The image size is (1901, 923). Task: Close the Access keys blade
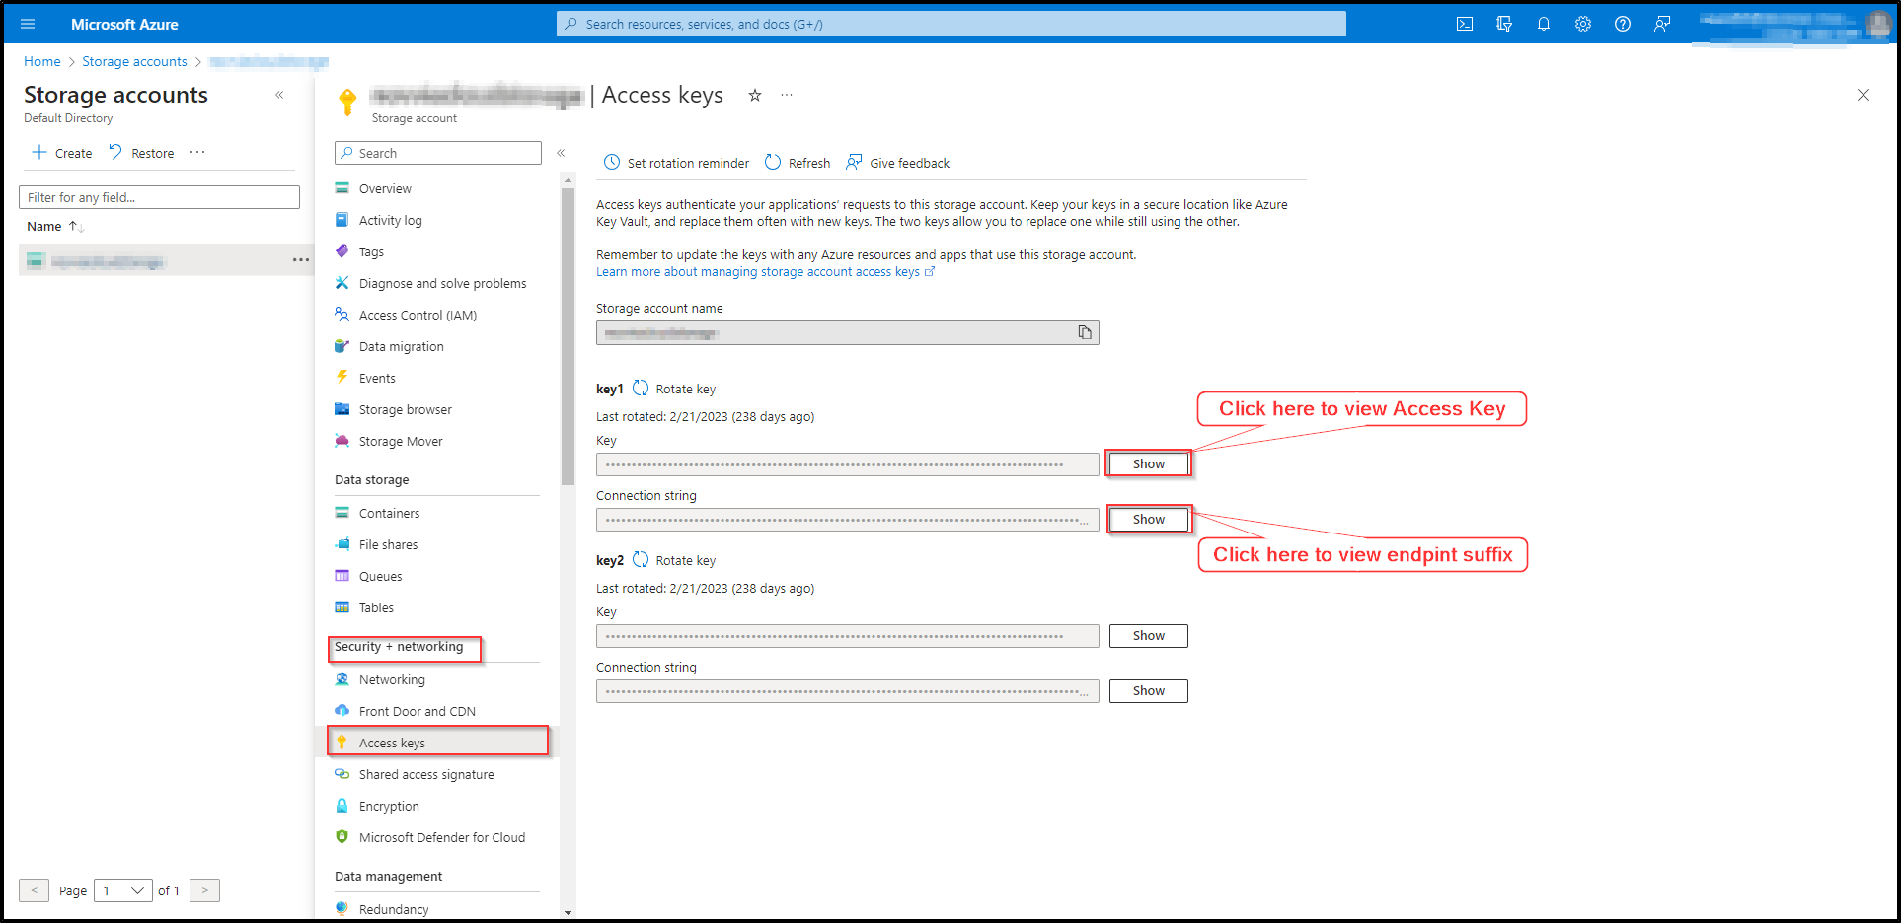coord(1863,95)
